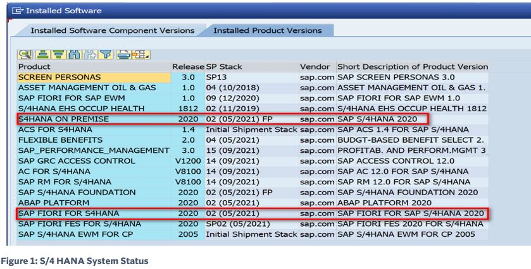
Task: Select the ABAP PLATFORM product cell
Action: (94, 203)
